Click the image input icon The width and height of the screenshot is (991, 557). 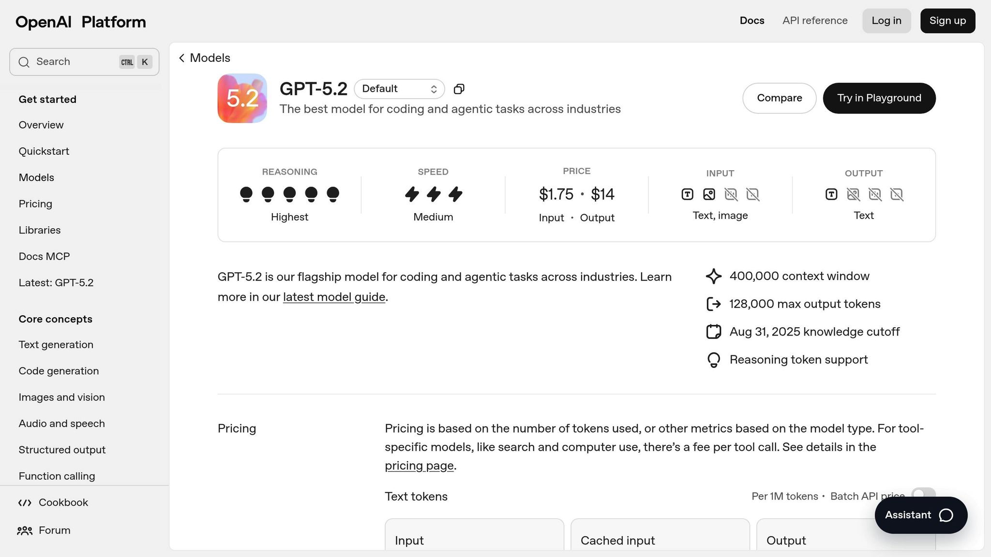coord(709,194)
